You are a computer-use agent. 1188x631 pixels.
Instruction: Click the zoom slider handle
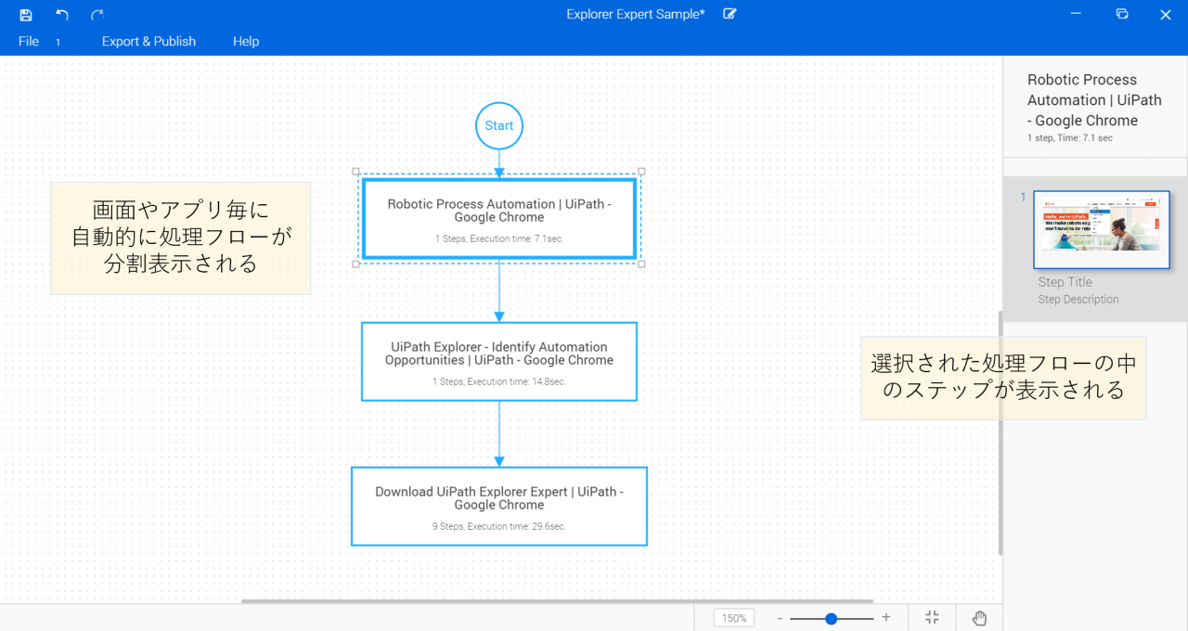tap(832, 618)
